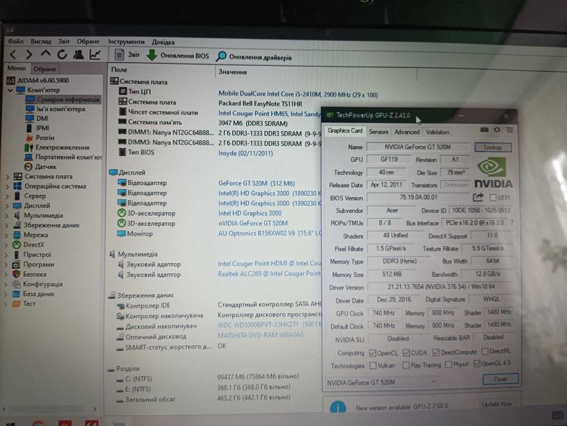Image resolution: width=567 pixels, height=426 pixels.
Task: Click the question mark beside Bus Interface
Action: [x=512, y=223]
